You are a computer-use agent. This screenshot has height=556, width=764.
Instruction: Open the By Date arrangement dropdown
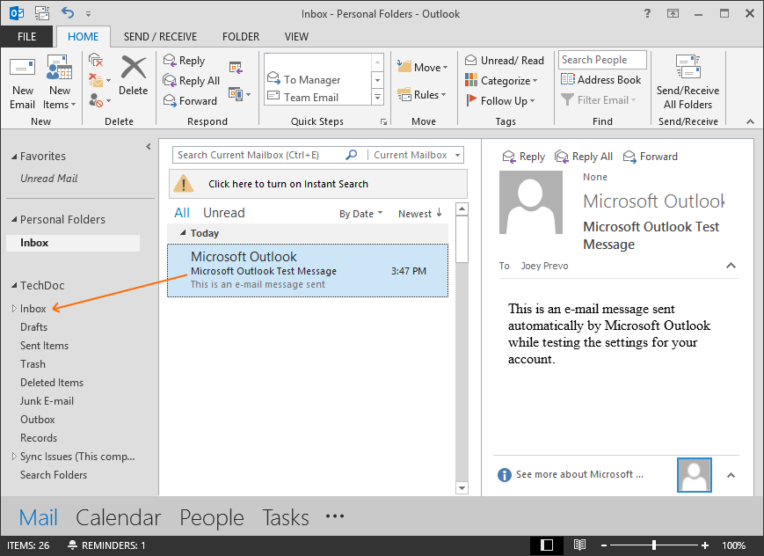(361, 214)
